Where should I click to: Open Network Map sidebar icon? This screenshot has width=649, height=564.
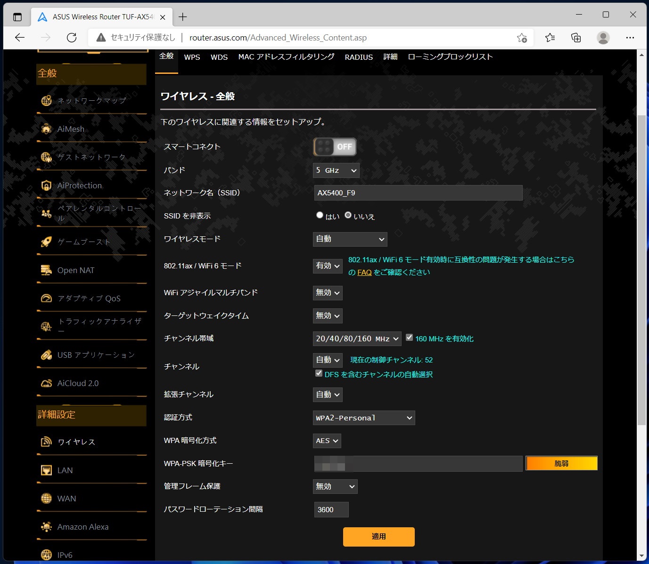46,100
